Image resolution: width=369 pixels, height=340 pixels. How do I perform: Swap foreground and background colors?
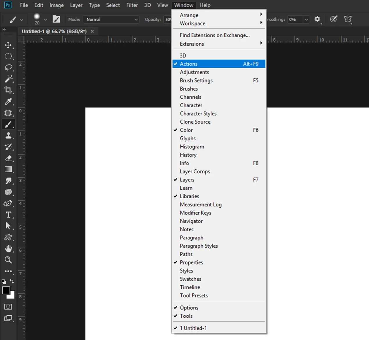point(12,281)
